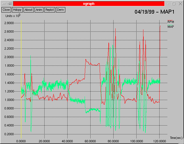Click the 1.6000 y-axis tick label

click(9, 74)
